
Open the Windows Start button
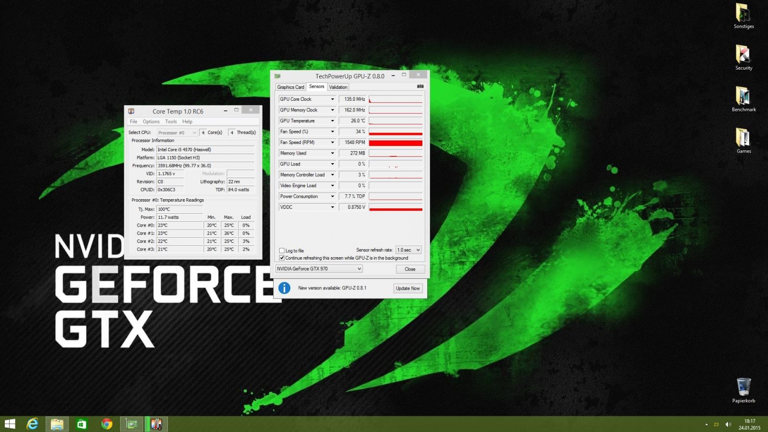pos(10,424)
